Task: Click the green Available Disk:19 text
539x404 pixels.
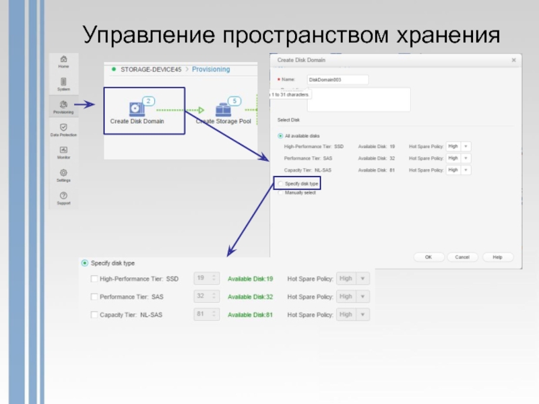Action: pyautogui.click(x=250, y=279)
